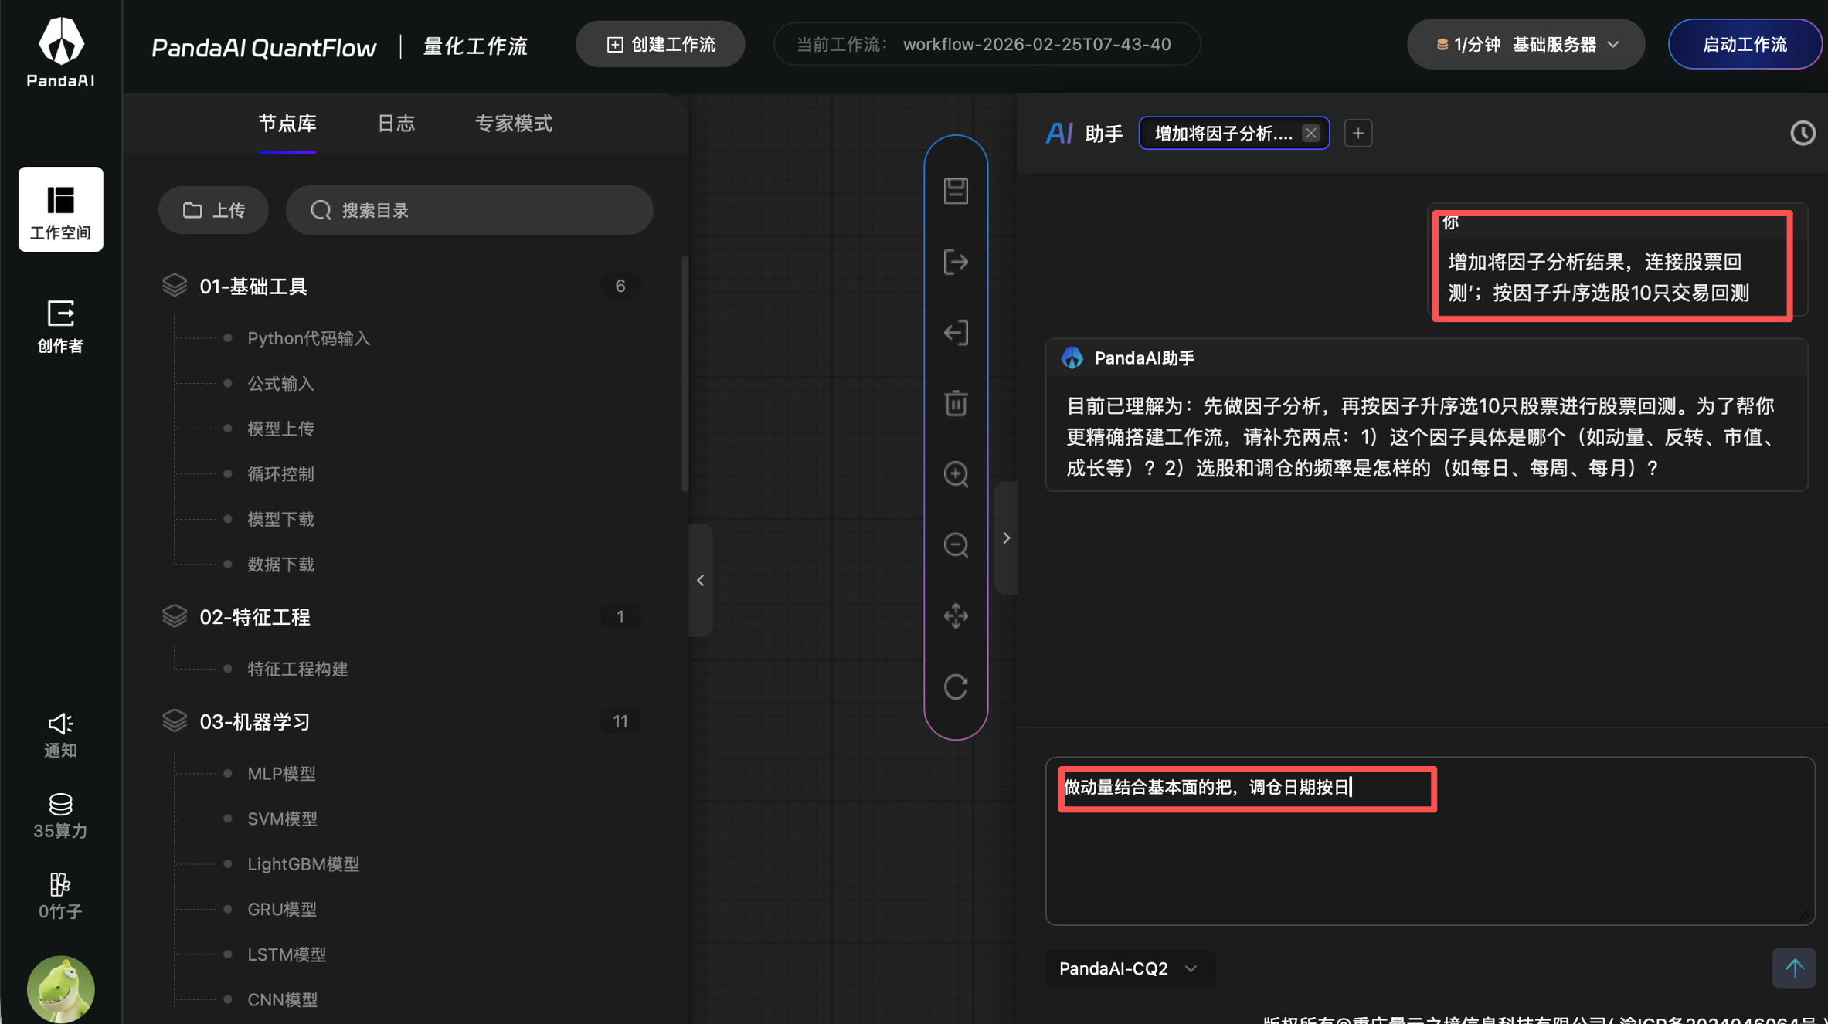Viewport: 1828px width, 1024px height.
Task: Click the trash delete icon in canvas toolbar
Action: [956, 403]
